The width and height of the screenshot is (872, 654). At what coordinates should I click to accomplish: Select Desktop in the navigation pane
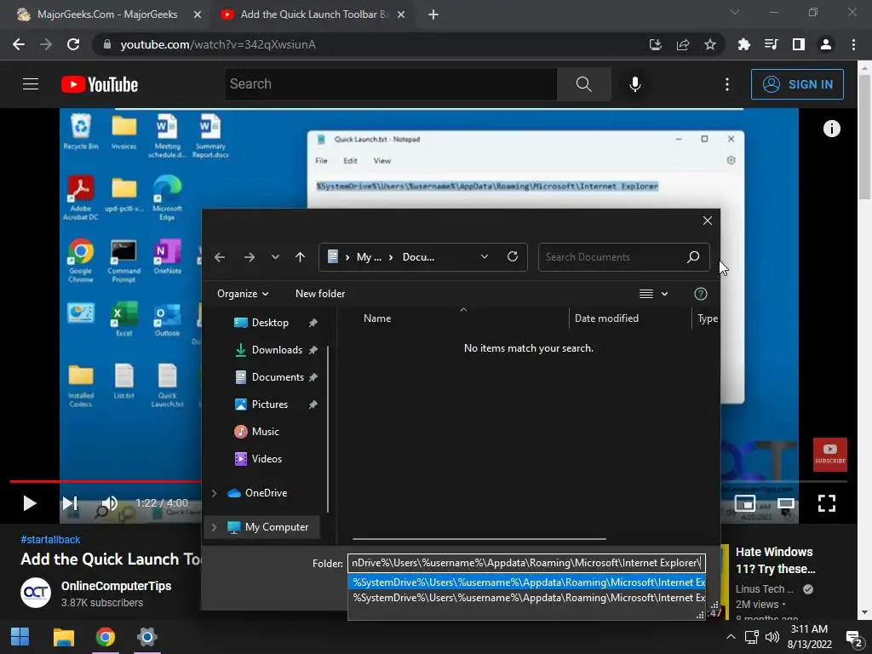[270, 323]
